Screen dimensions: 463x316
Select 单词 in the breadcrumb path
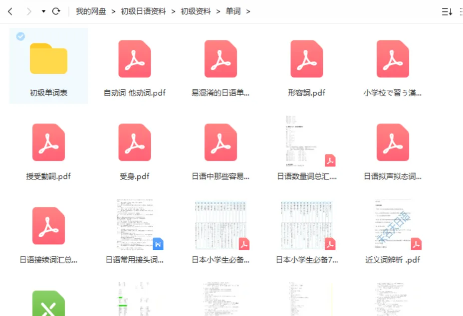(x=233, y=11)
